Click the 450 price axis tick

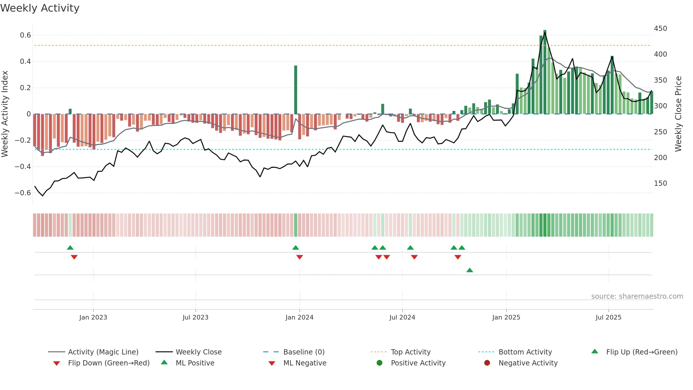point(661,29)
